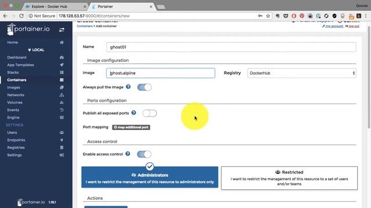The width and height of the screenshot is (371, 208).
Task: Open a new browser tab
Action: [x=161, y=7]
